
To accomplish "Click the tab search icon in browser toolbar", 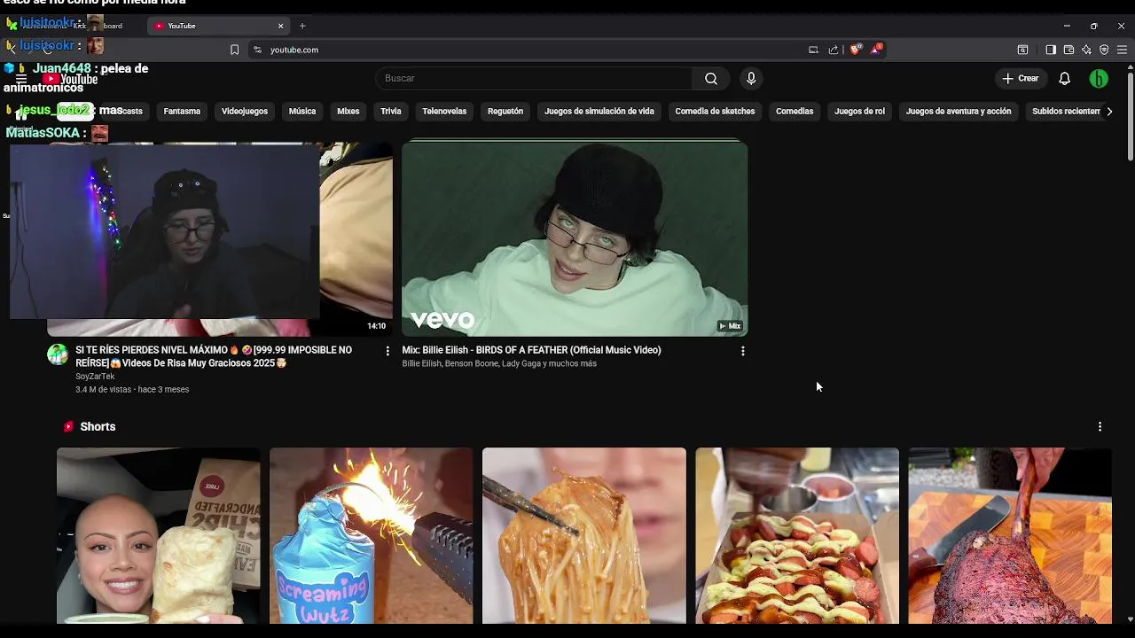I will click(1022, 50).
